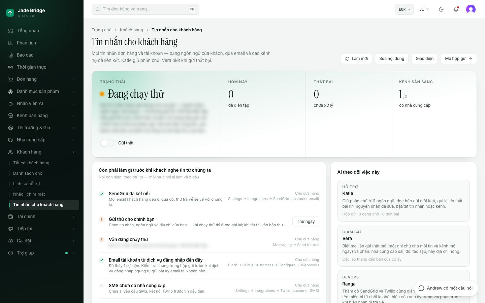Focus the Tìm đơn hàng và trang search field
Image resolution: width=485 pixels, height=303 pixels.
pos(145,9)
